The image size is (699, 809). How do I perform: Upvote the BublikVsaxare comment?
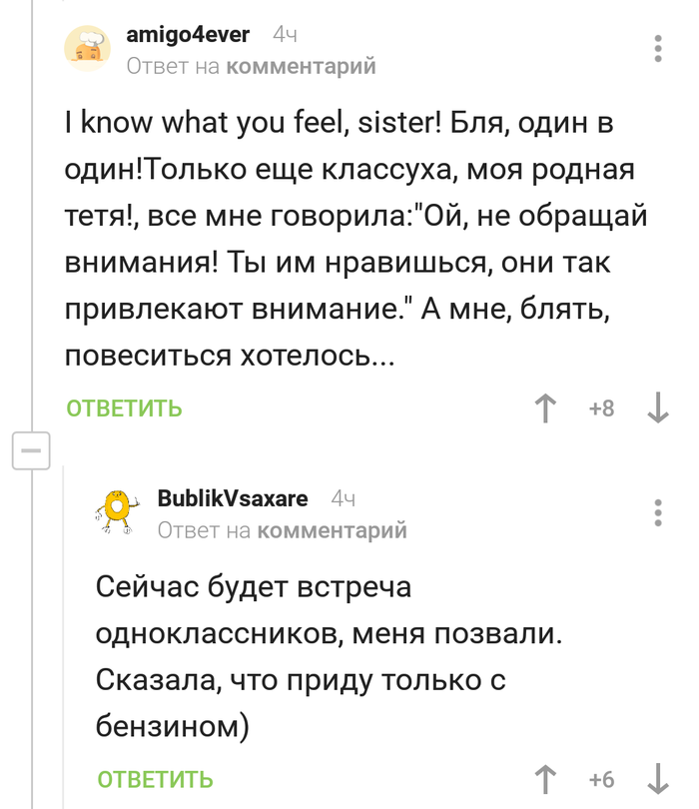[x=545, y=779]
